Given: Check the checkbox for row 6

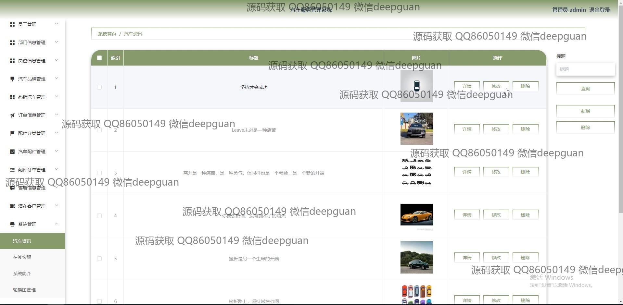Looking at the screenshot, I should tap(99, 301).
